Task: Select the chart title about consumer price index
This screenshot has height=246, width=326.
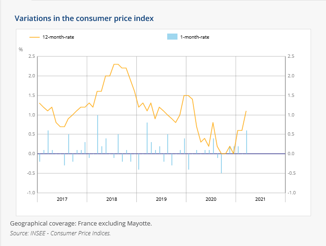Action: (84, 18)
